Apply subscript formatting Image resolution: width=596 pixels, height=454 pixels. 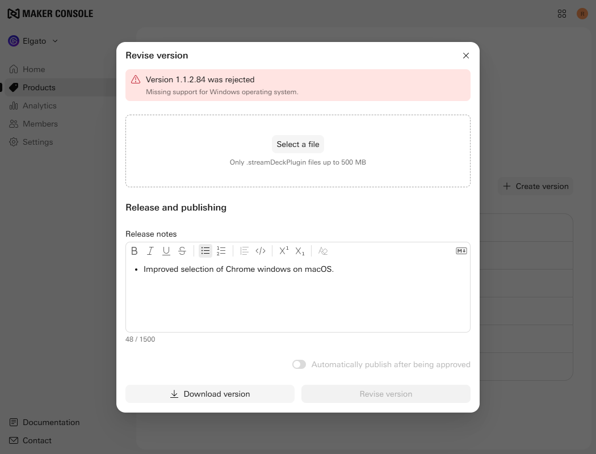point(300,251)
